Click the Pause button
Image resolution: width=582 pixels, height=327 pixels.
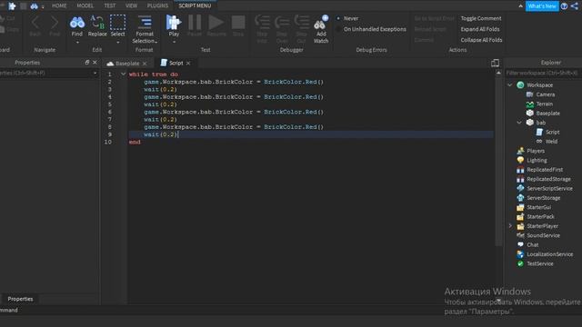(x=194, y=26)
